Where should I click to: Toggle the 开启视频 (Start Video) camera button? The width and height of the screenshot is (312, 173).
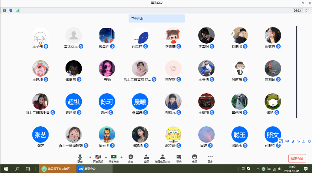[x=98, y=157]
